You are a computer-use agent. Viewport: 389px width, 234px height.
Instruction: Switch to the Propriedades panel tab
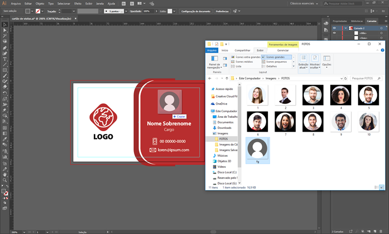[340, 21]
